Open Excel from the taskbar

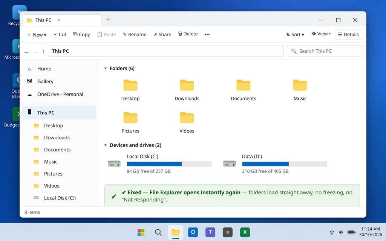coord(245,232)
